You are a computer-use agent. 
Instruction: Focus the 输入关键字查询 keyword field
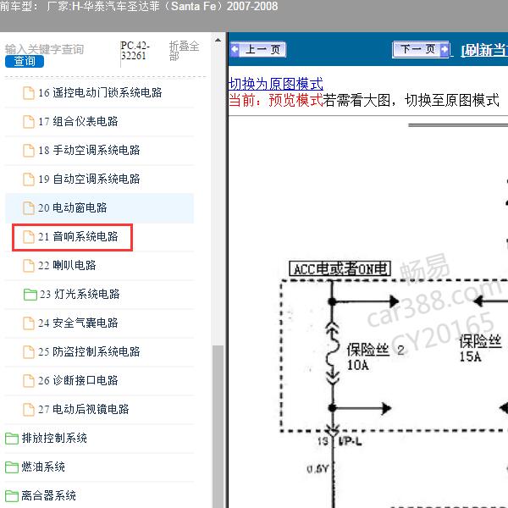click(44, 49)
